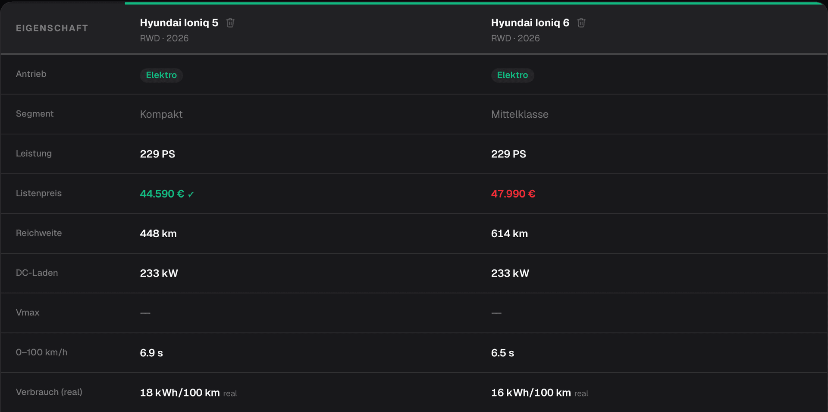
Task: Remove Hyundai Ioniq 5 with trash icon
Action: pyautogui.click(x=230, y=23)
